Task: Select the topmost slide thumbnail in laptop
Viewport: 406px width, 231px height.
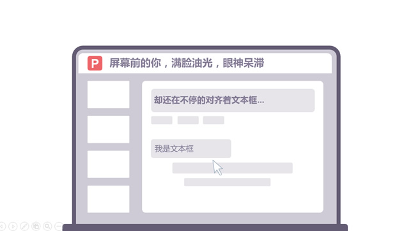Action: pos(108,94)
